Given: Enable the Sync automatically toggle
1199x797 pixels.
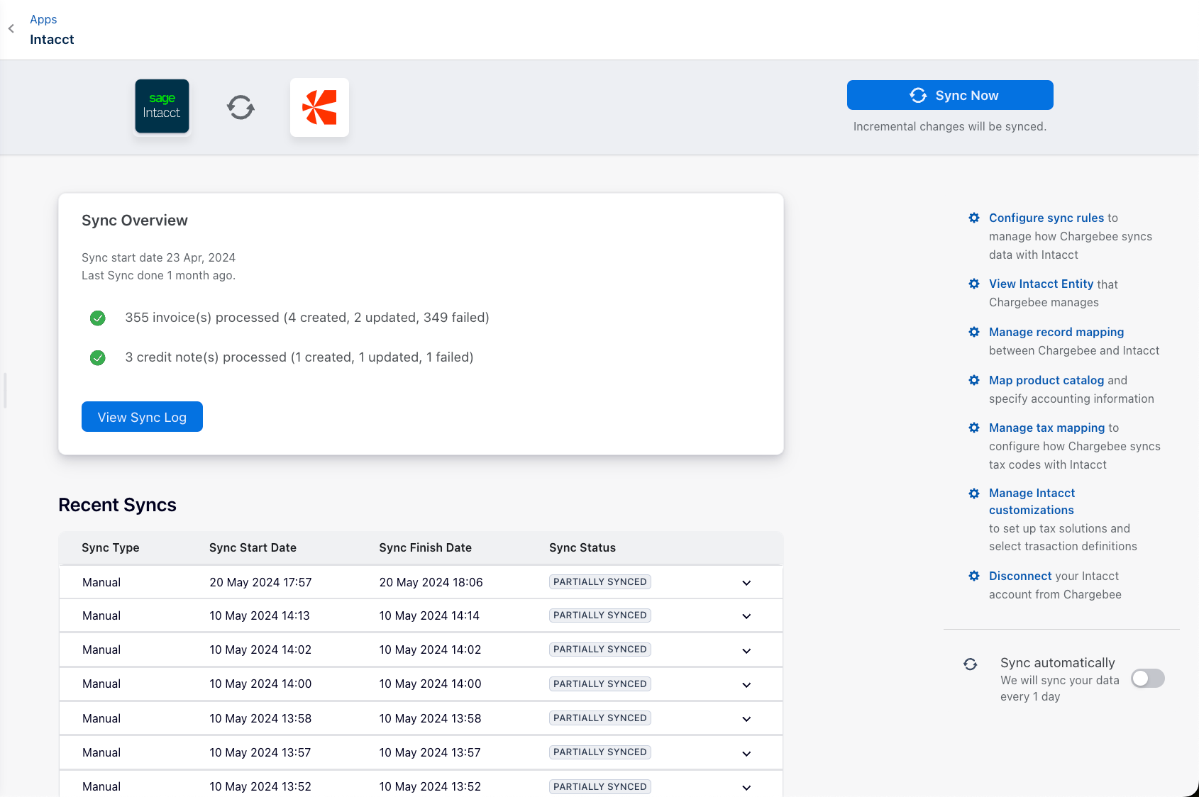Looking at the screenshot, I should pos(1147,679).
